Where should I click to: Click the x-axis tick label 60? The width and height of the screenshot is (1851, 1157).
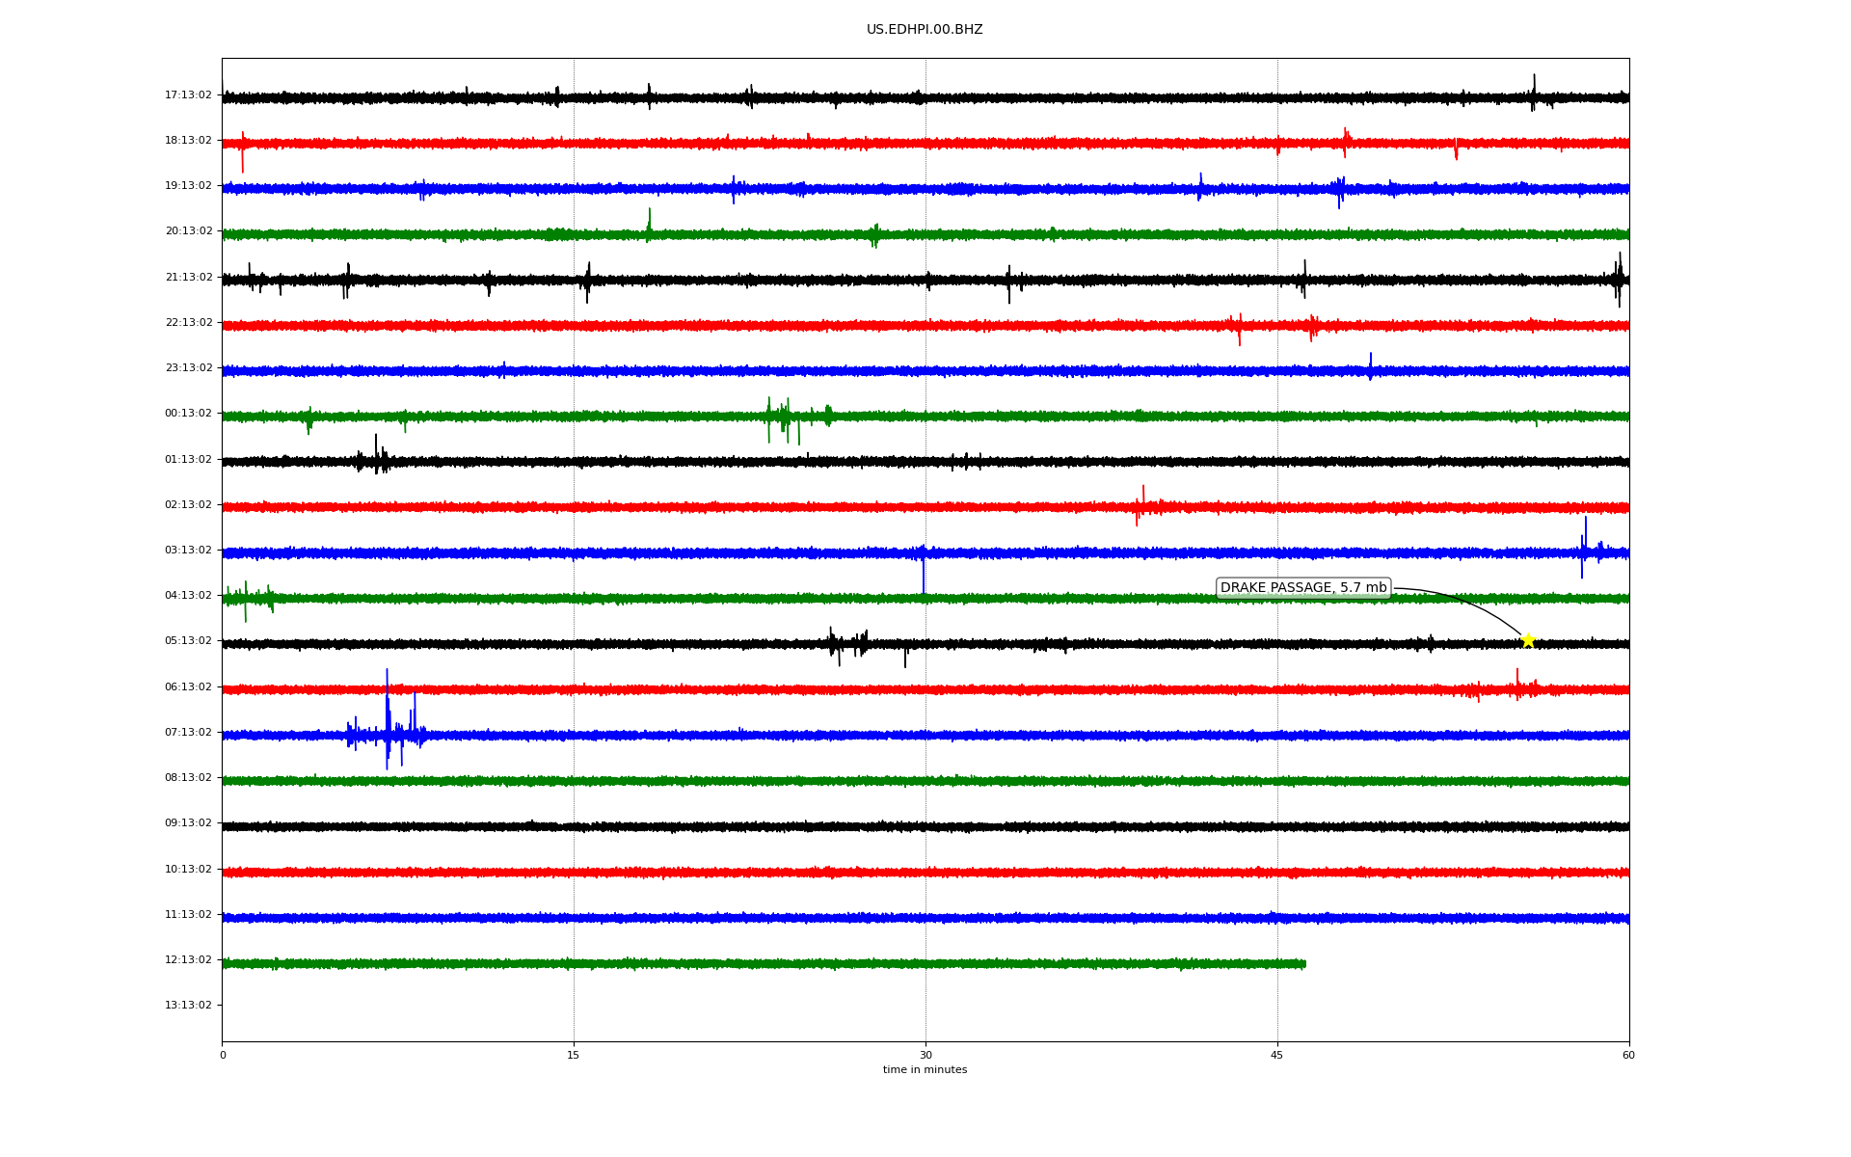pos(1628,1055)
